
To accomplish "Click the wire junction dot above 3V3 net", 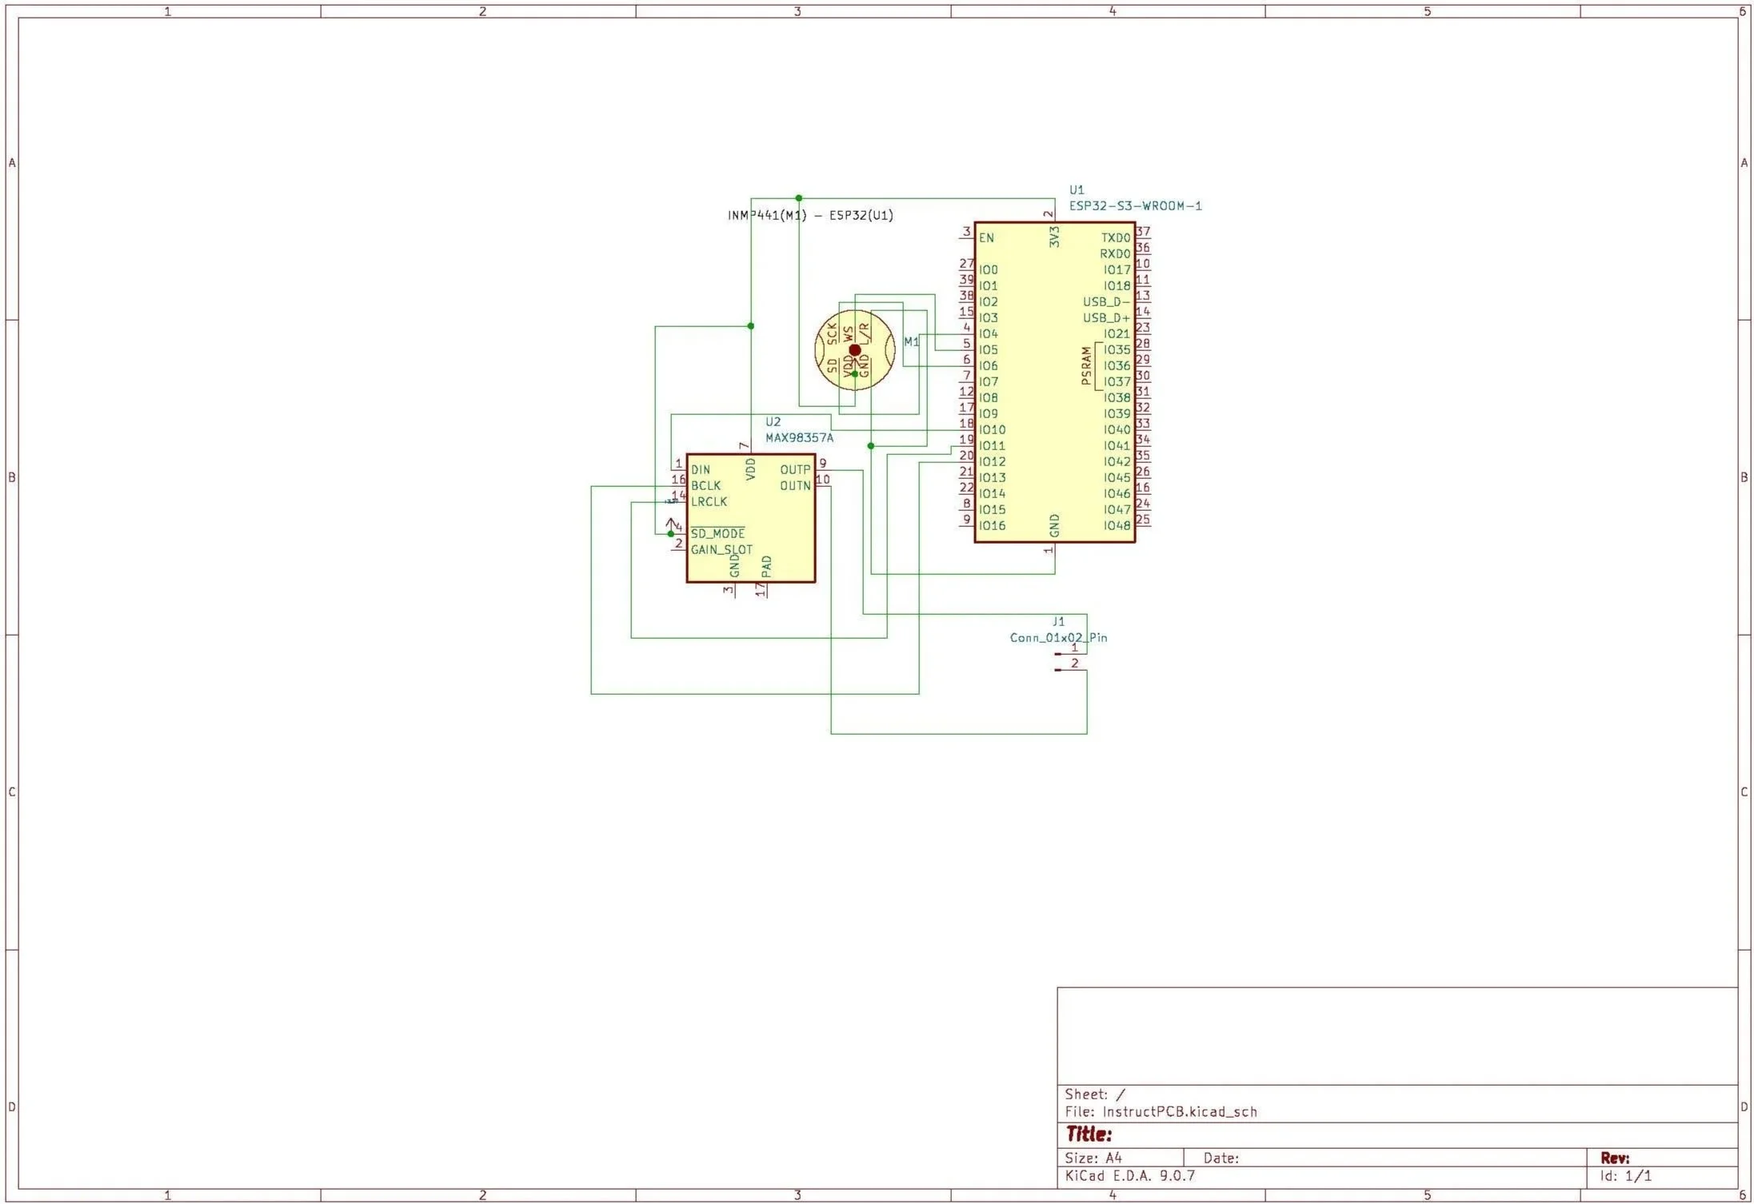I will 798,198.
